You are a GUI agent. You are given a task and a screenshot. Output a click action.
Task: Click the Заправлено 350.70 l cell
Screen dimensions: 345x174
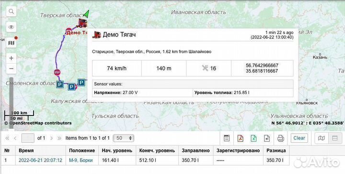click(196, 161)
